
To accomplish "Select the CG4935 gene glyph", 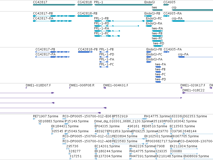I will pyautogui.click(x=166, y=5).
